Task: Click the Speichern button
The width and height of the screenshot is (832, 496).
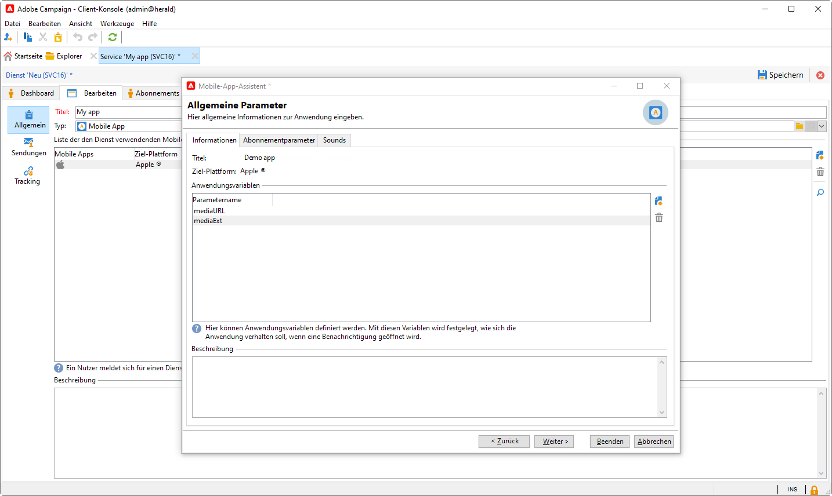Action: (x=780, y=75)
